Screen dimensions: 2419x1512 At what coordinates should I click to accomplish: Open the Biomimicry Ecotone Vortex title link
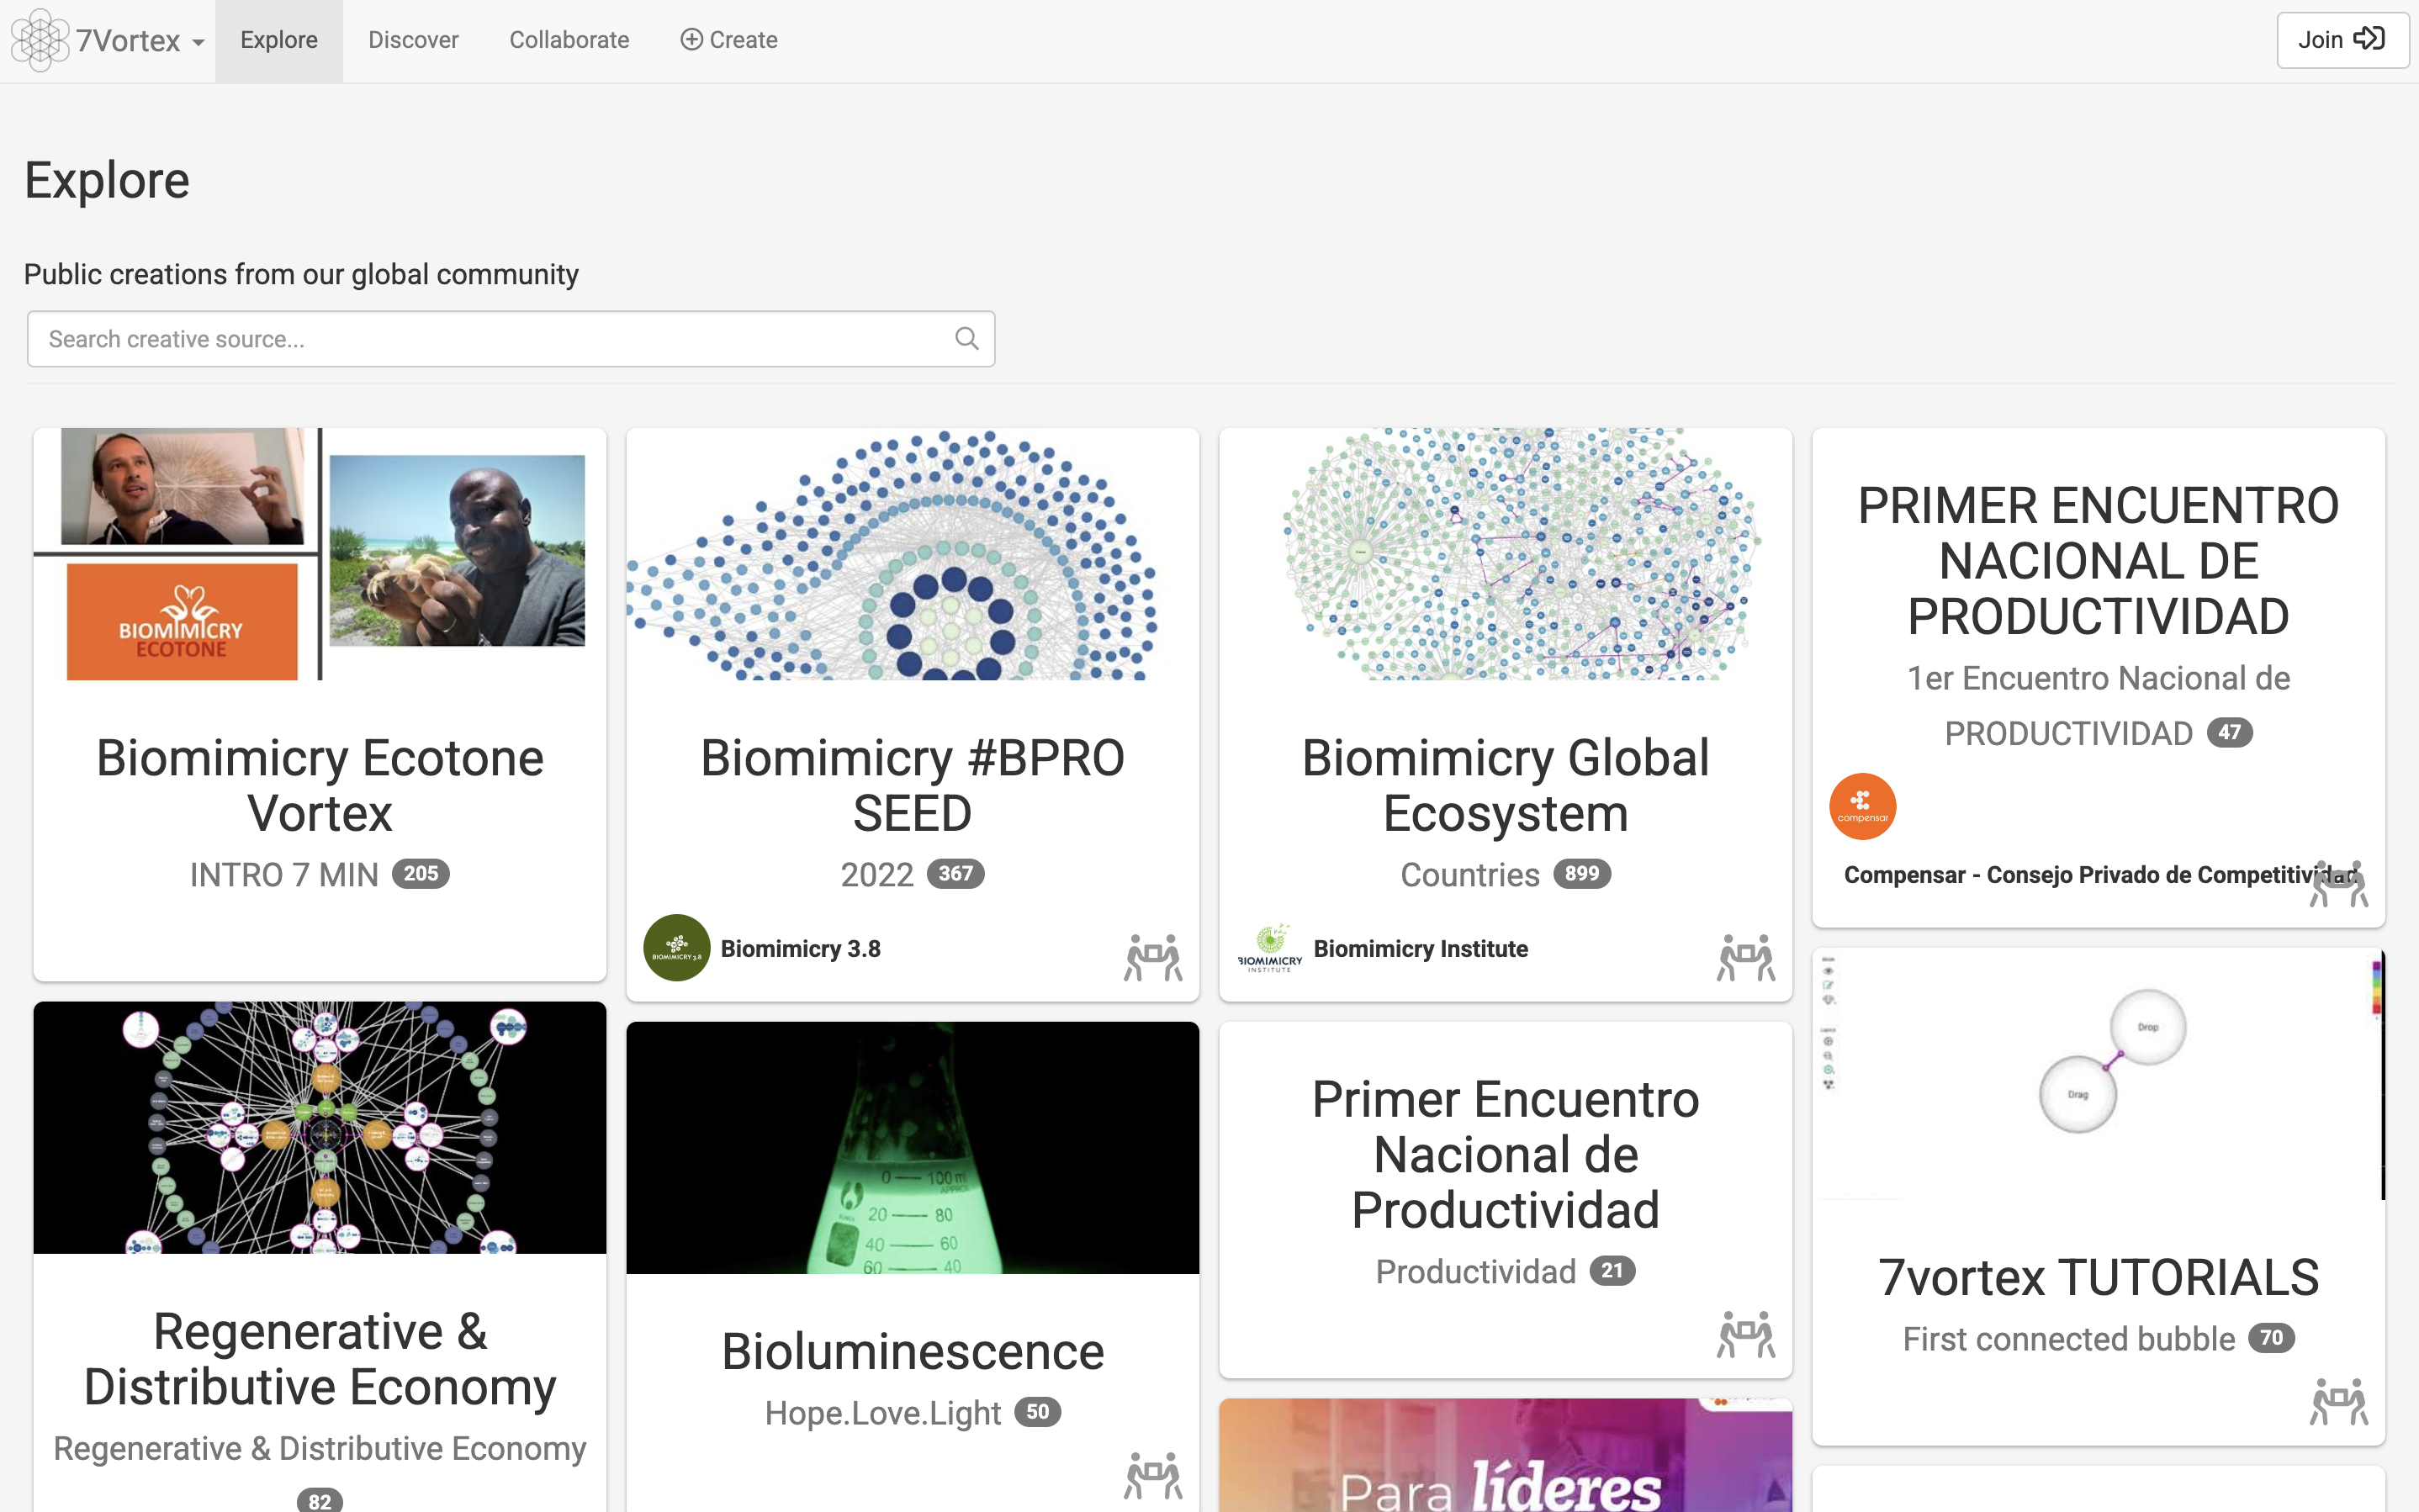[x=320, y=785]
